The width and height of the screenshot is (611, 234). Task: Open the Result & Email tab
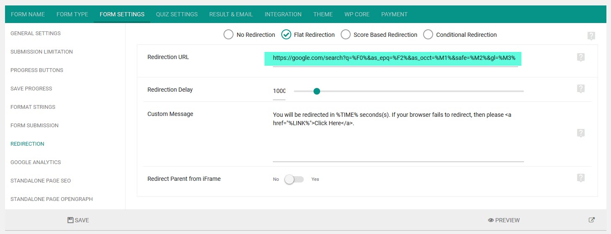(231, 14)
